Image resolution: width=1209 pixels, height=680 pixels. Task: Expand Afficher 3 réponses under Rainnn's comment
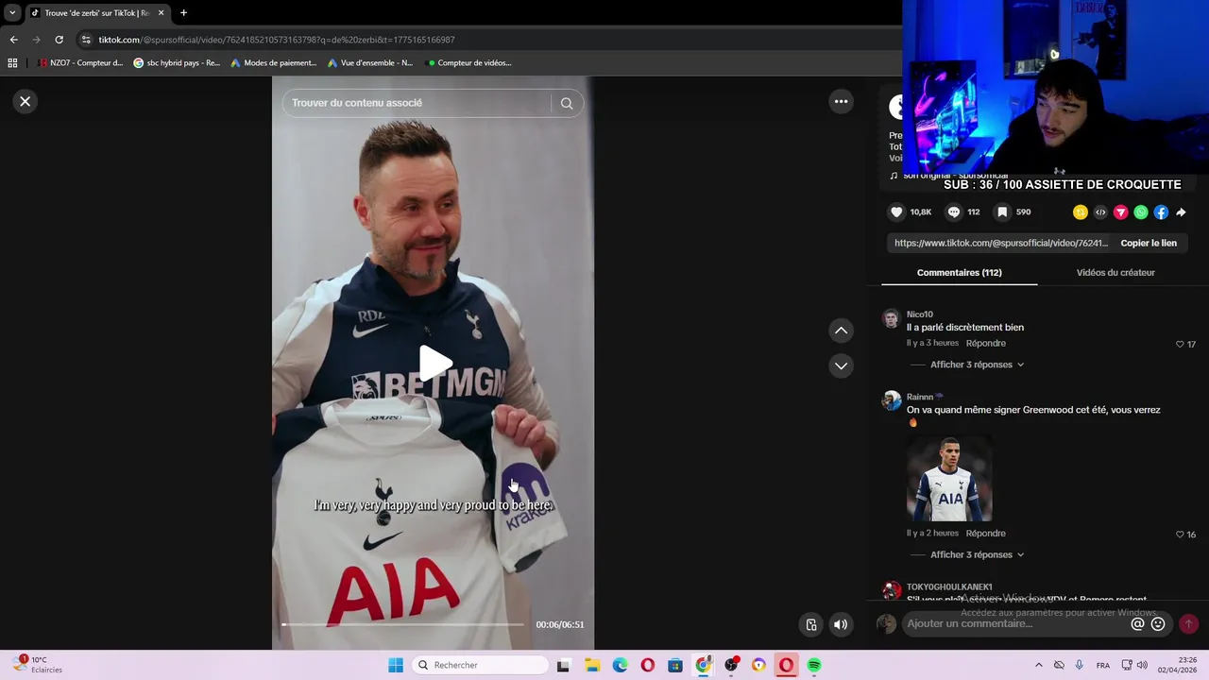(x=977, y=554)
